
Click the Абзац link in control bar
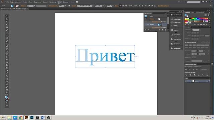[116, 6]
